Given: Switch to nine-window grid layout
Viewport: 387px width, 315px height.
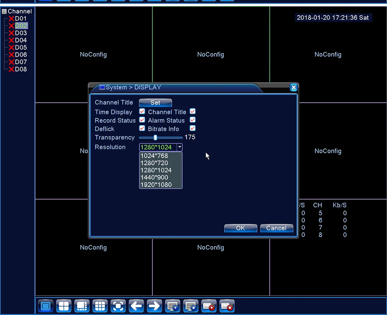Looking at the screenshot, I should click(x=100, y=306).
